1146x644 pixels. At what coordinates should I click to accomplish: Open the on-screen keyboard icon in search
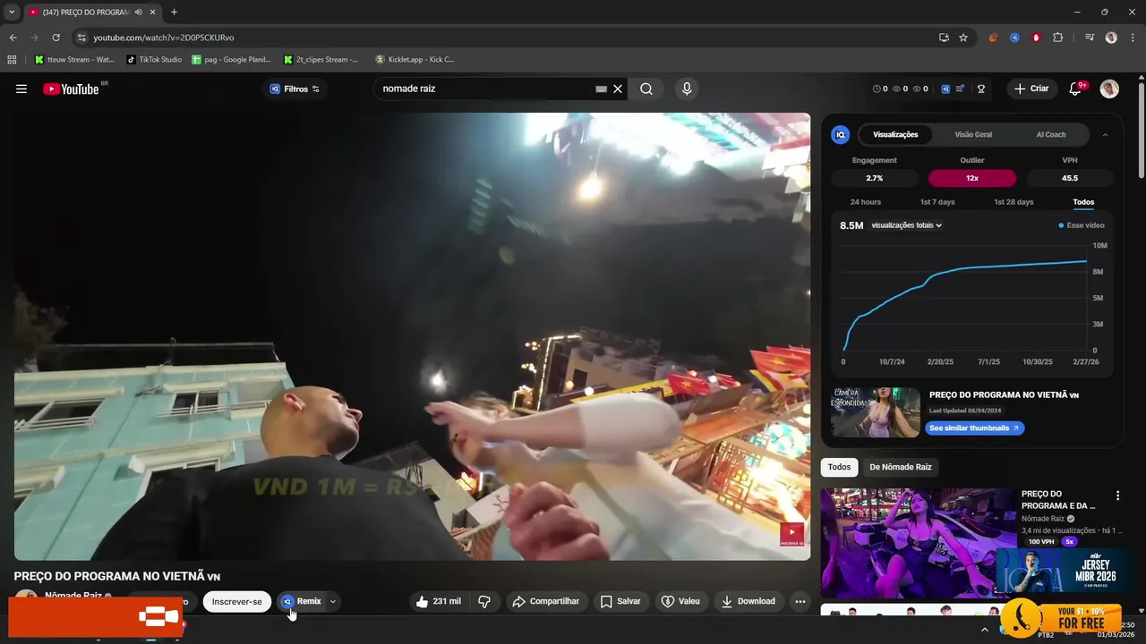(601, 89)
